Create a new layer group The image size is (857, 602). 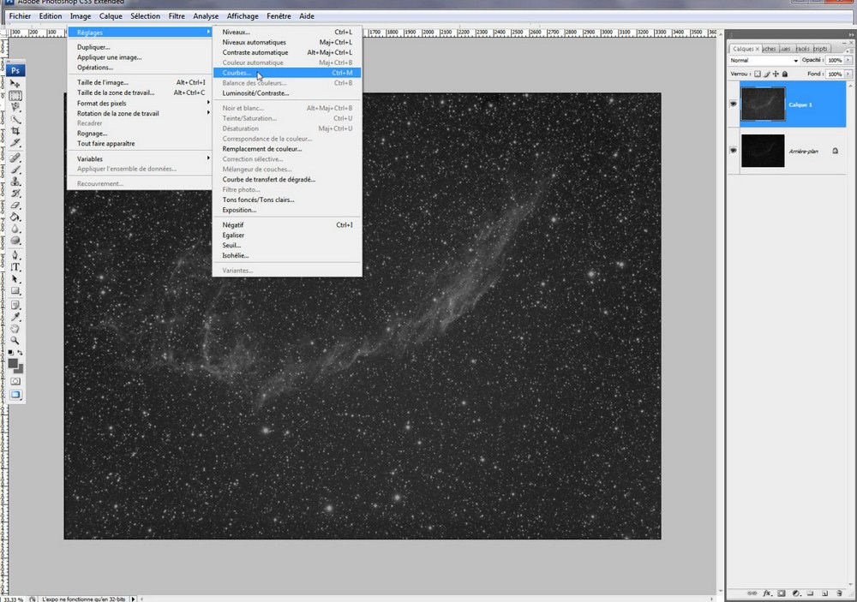(x=811, y=593)
